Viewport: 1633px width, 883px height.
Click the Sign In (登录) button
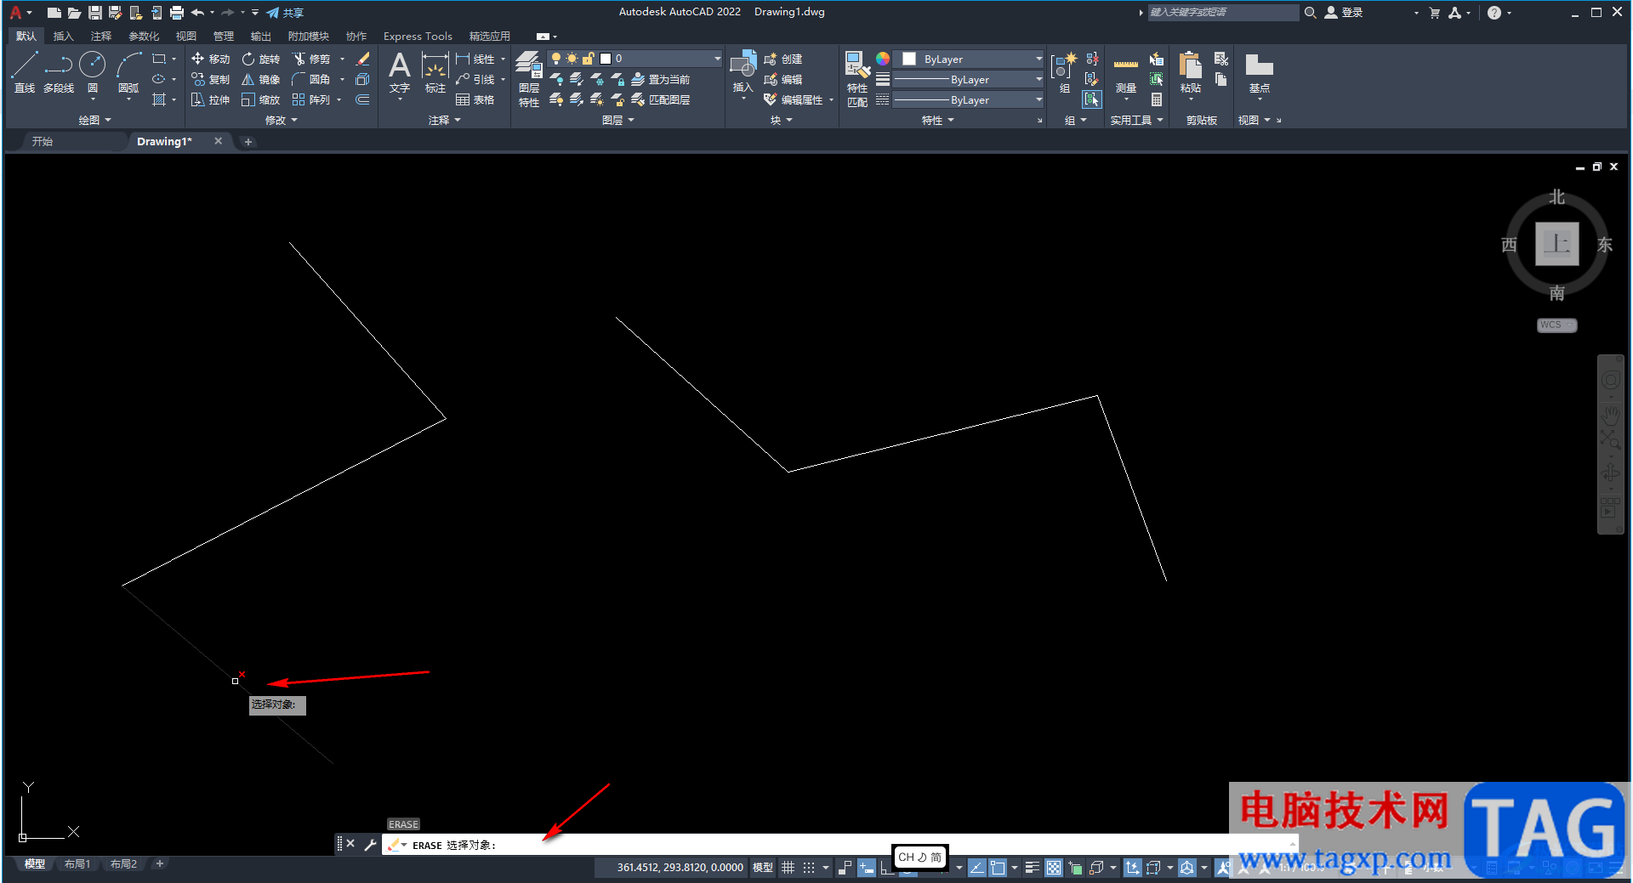pyautogui.click(x=1344, y=13)
